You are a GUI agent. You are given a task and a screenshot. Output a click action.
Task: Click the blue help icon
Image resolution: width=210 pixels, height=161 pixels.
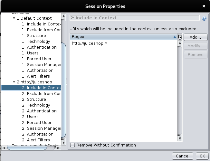click(204, 18)
